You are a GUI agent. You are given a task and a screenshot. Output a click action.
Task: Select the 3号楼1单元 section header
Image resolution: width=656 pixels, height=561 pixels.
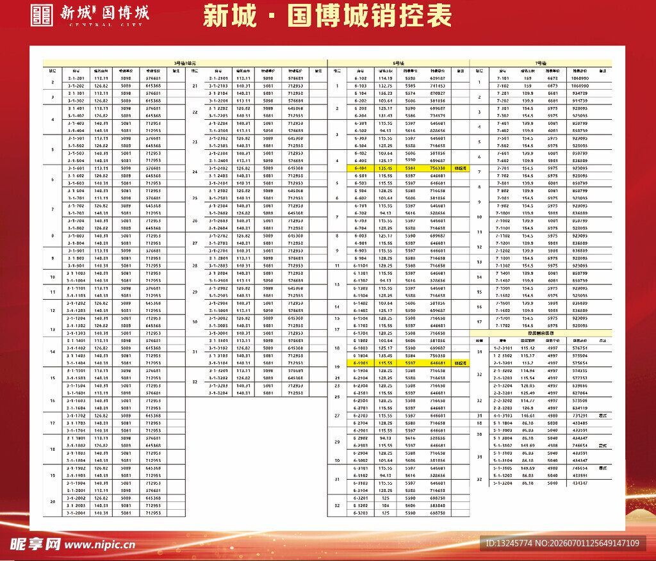pos(185,63)
